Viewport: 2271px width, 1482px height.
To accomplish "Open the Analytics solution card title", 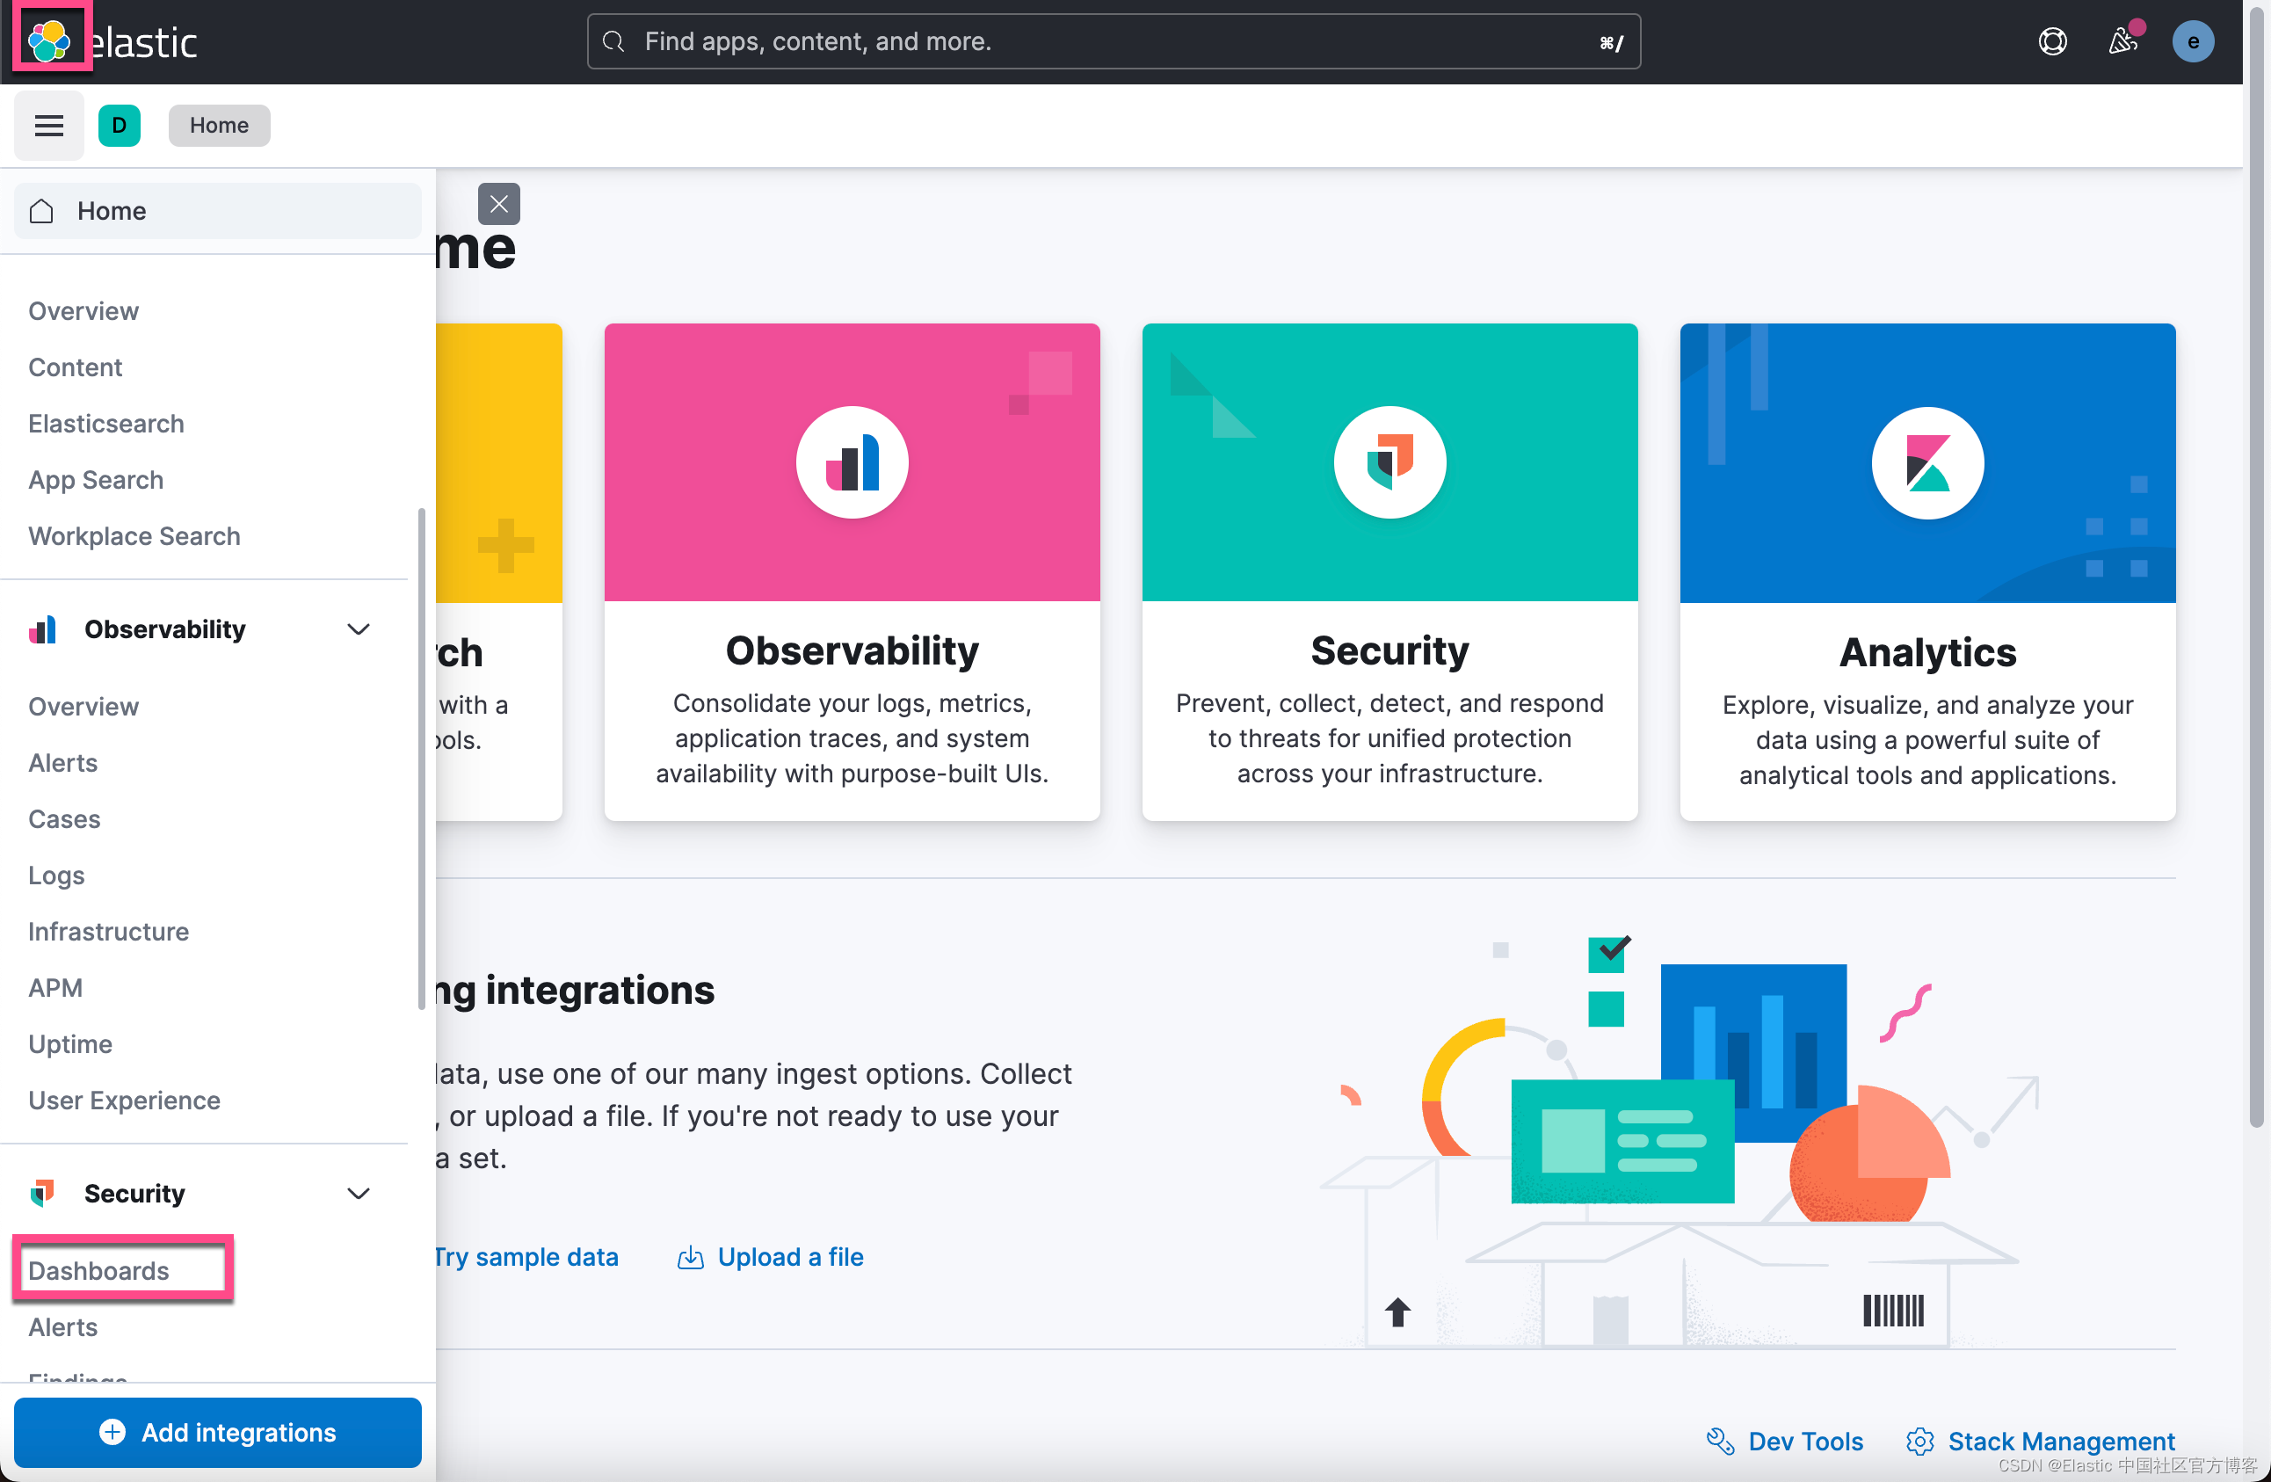I will click(1927, 653).
